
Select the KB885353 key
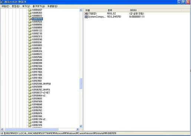(37, 13)
